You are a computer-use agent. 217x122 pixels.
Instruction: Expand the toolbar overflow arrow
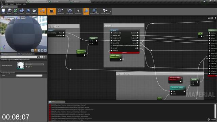point(111,12)
